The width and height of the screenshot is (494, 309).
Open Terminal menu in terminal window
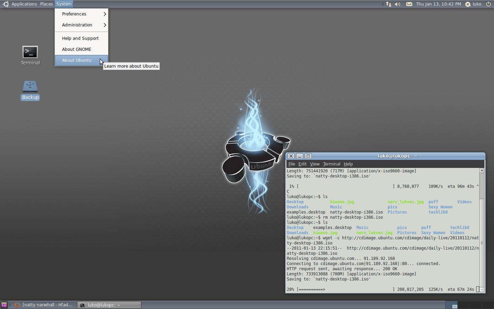pyautogui.click(x=331, y=164)
